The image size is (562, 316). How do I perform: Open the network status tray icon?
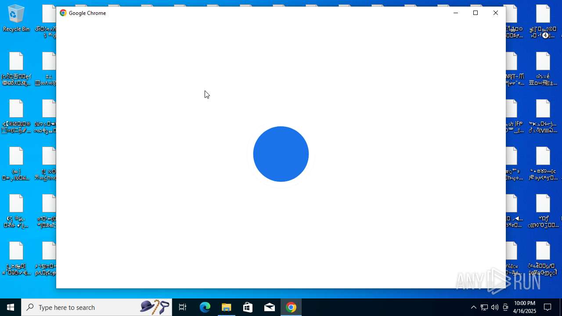click(x=484, y=307)
